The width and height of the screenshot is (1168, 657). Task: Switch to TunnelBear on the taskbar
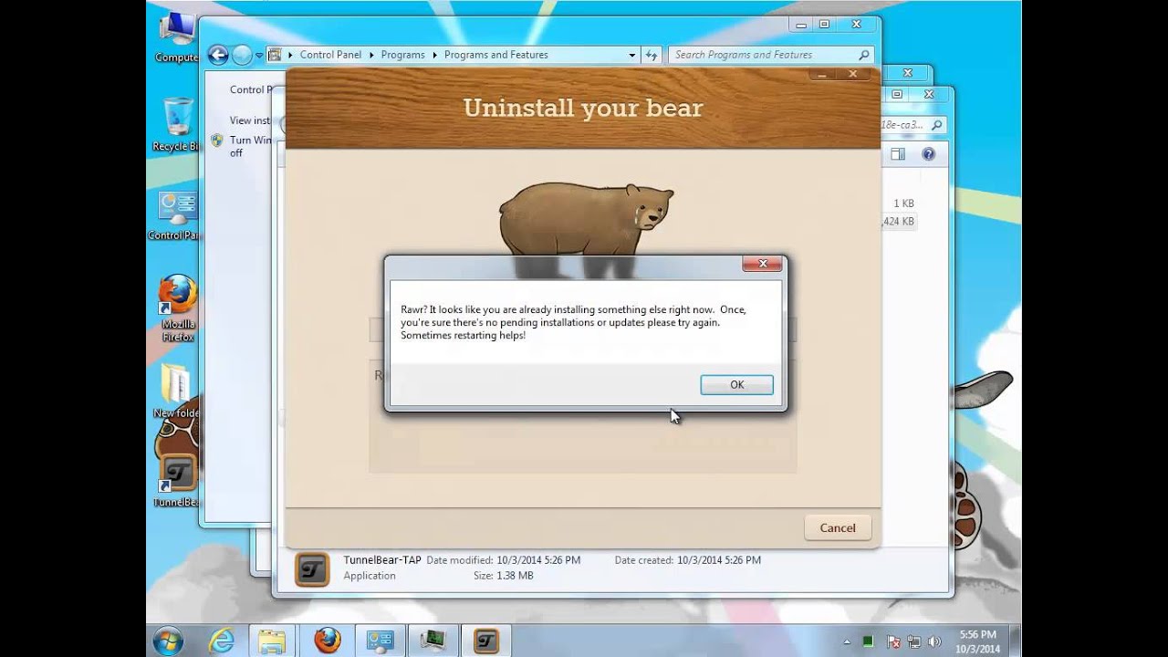[486, 641]
